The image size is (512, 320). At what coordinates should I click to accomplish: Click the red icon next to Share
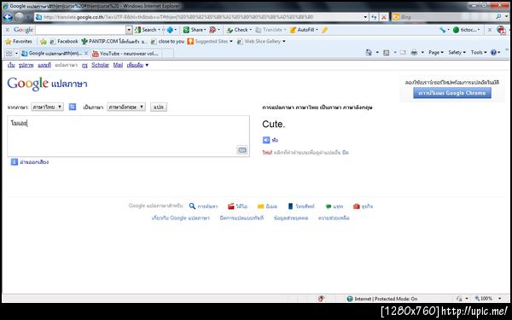point(212,30)
